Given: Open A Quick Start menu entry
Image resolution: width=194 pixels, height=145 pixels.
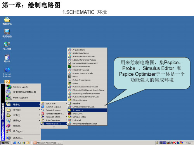Looking at the screenshot, I should 87,50.
